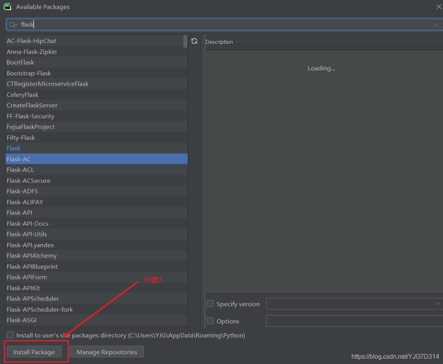Clear the flask search text
Screen dimensions: 443x364
pos(436,25)
